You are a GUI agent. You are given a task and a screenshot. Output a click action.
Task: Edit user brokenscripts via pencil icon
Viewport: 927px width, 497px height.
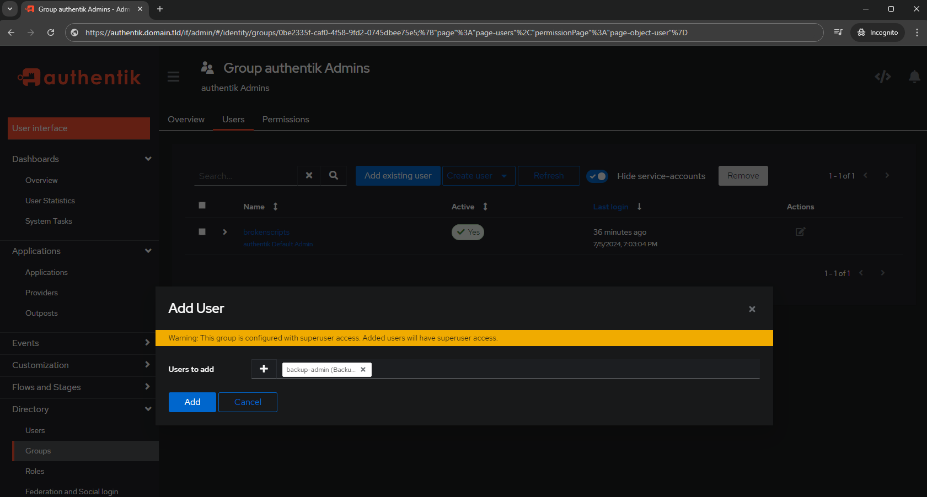[800, 232]
